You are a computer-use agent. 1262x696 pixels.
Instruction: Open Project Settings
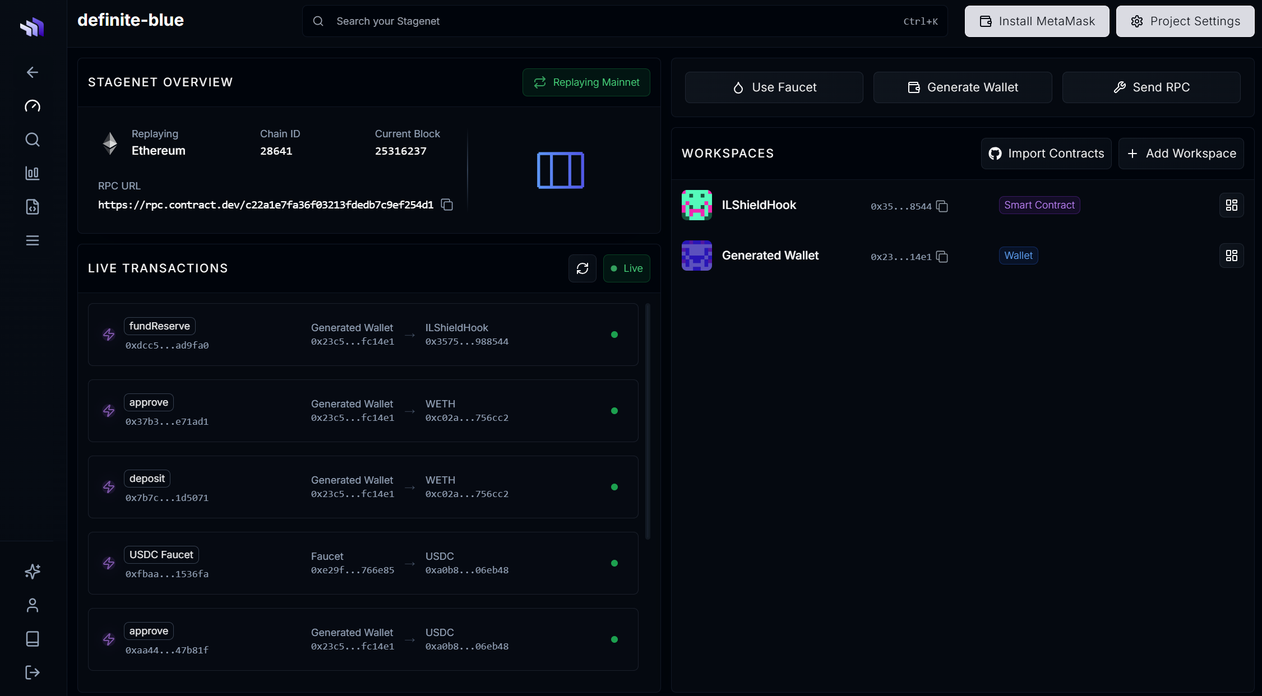[x=1185, y=21]
